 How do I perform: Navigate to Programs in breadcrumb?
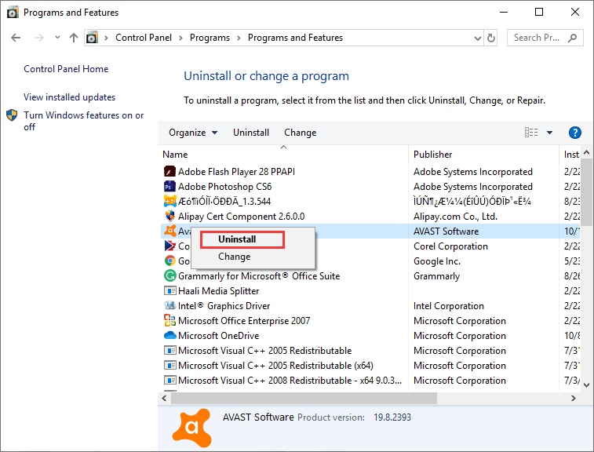pos(210,38)
